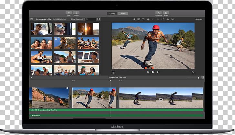Click the voiceover microphone icon below viewer
The image size is (235, 135).
(x=113, y=72)
